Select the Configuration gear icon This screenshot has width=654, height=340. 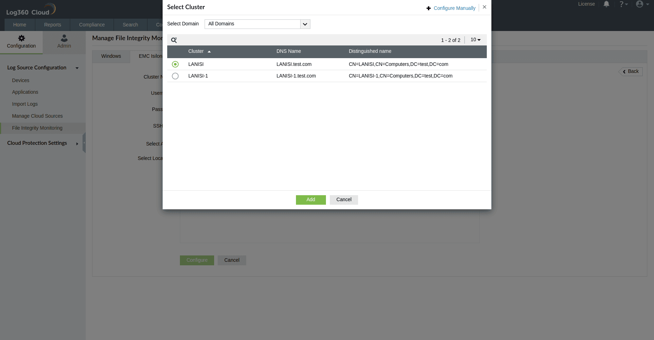click(x=21, y=38)
